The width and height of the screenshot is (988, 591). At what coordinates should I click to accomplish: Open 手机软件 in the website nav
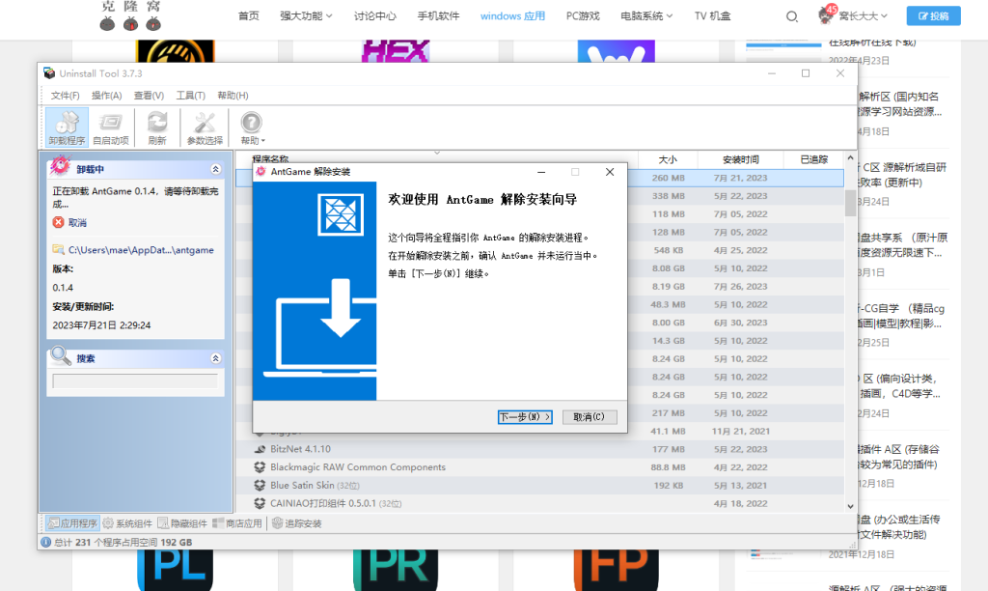point(439,16)
